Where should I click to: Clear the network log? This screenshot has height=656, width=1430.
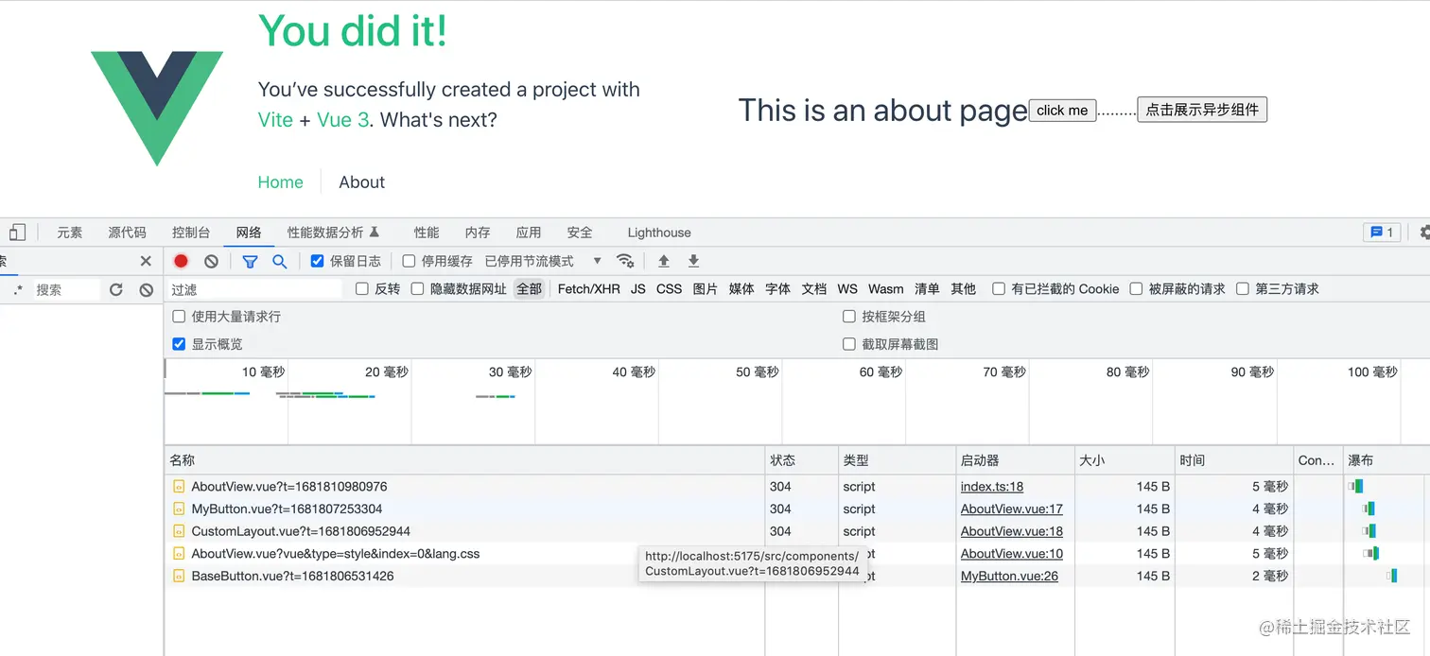point(211,261)
